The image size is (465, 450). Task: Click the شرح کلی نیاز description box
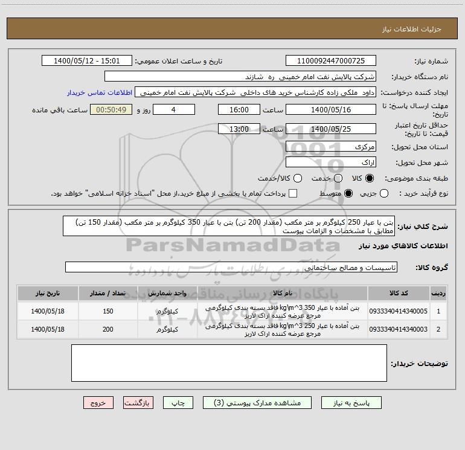(229, 226)
